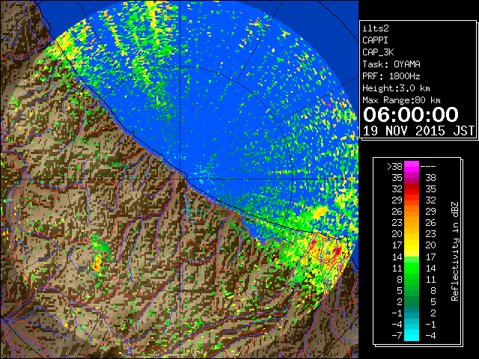
Task: Click the isolated yellow-red echo inland southwest
Action: point(97,263)
